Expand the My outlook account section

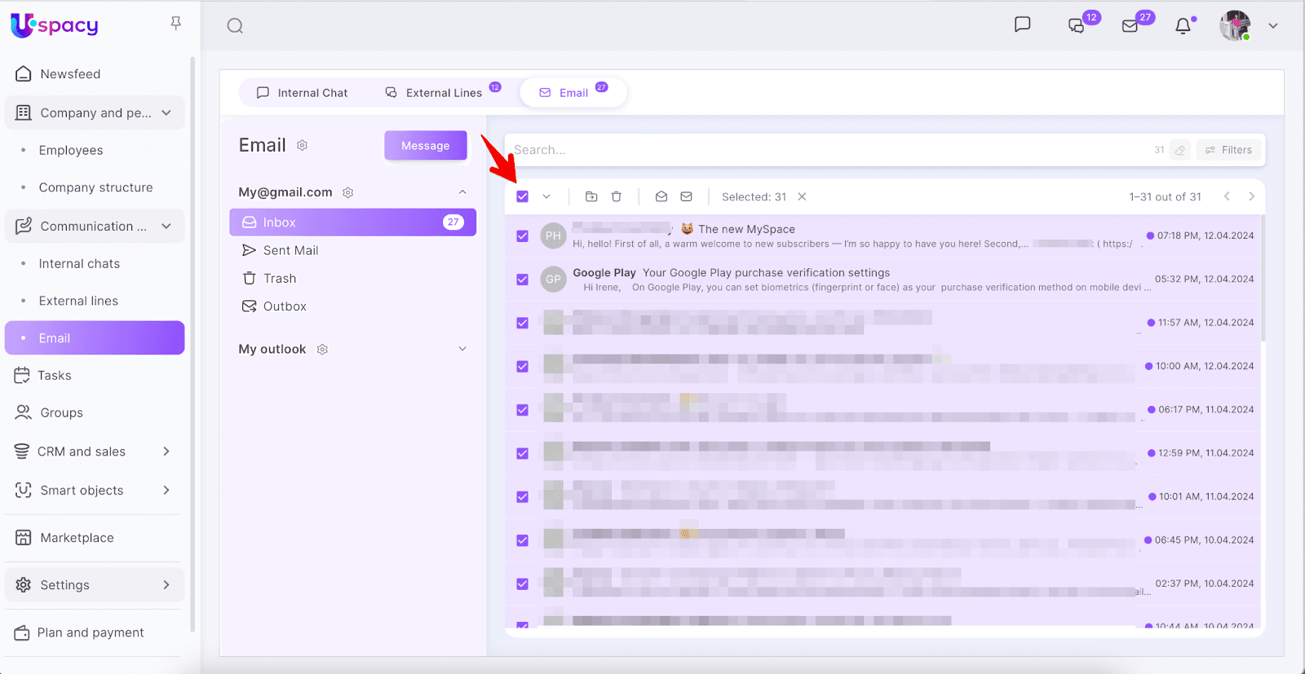click(x=462, y=349)
